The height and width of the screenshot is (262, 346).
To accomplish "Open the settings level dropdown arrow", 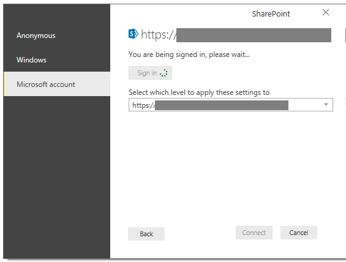I will pos(326,105).
